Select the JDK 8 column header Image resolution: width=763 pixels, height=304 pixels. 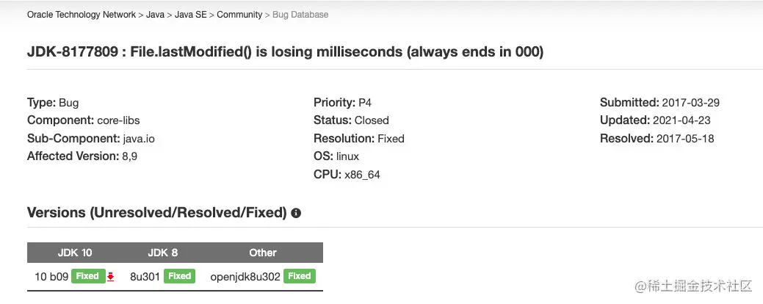pyautogui.click(x=162, y=253)
